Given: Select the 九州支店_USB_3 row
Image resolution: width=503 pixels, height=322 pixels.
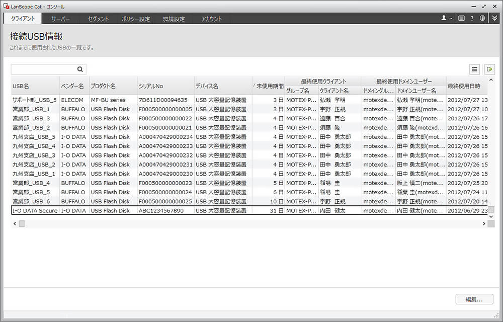Looking at the screenshot, I should [249, 155].
